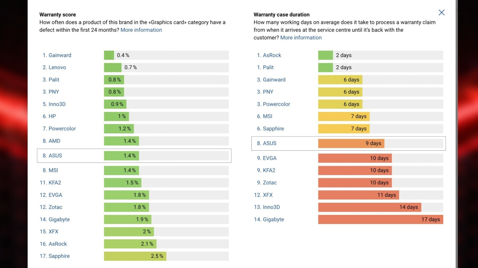Select Gainward in warranty score list
The height and width of the screenshot is (268, 478).
(x=60, y=55)
